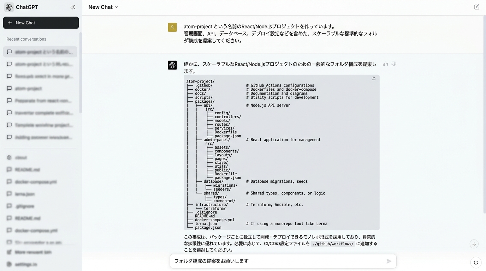Image resolution: width=486 pixels, height=271 pixels.
Task: Click the regenerate response icon
Action: click(476, 263)
